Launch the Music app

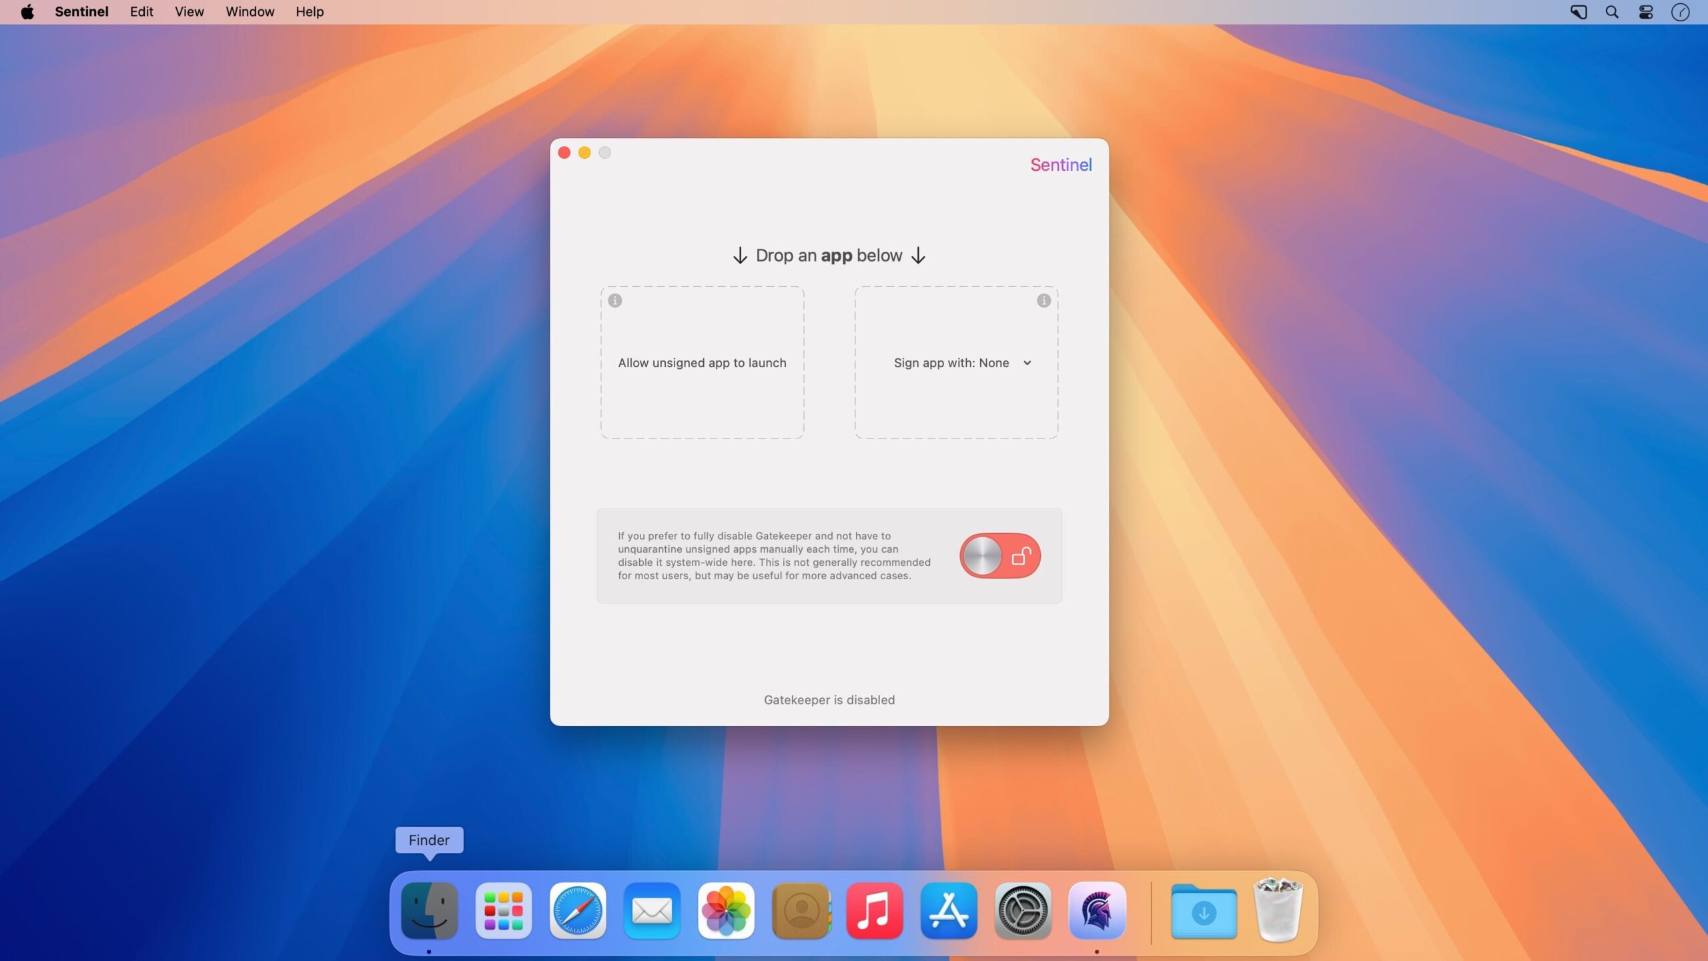pyautogui.click(x=875, y=910)
